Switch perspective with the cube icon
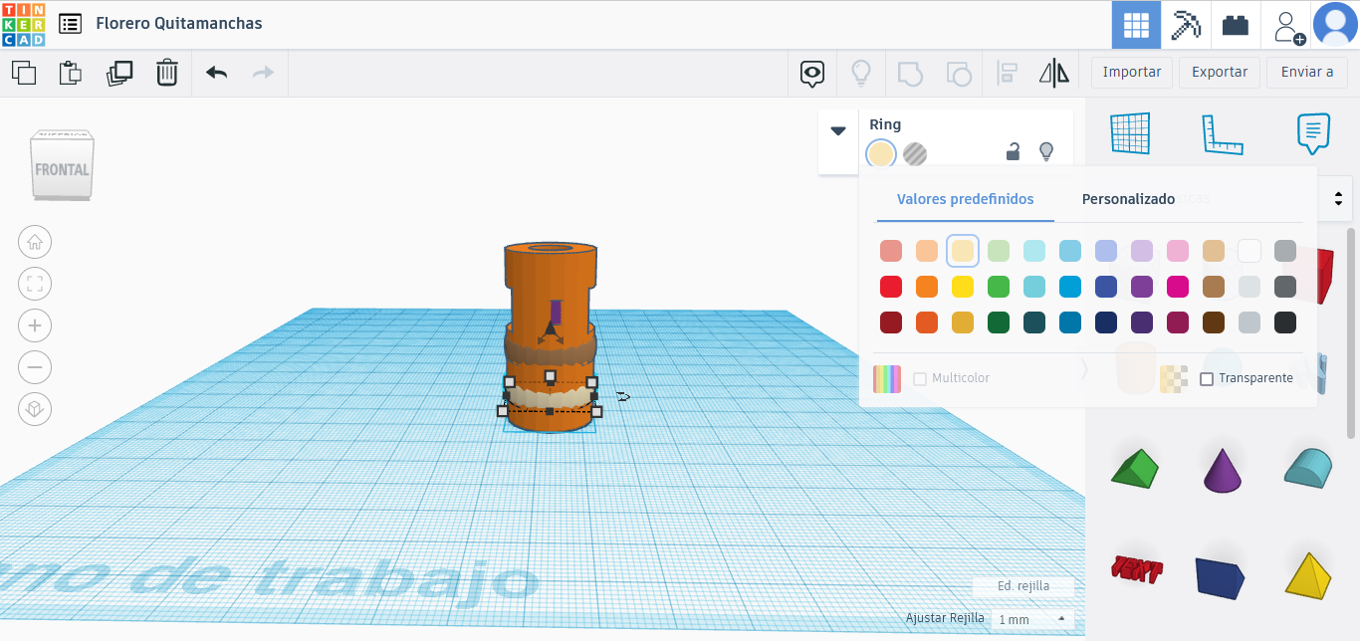1360x641 pixels. pyautogui.click(x=35, y=409)
